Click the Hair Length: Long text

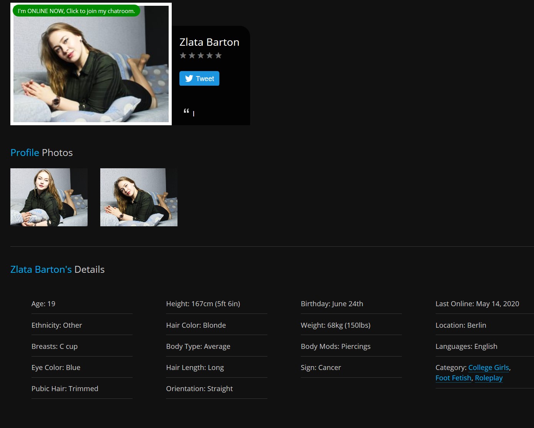[x=195, y=368]
